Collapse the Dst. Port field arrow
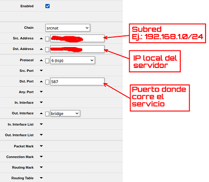Screen dimensions: 209x182 coord(41,82)
